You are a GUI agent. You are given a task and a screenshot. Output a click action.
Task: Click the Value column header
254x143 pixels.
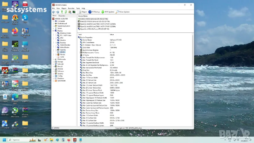point(112,34)
